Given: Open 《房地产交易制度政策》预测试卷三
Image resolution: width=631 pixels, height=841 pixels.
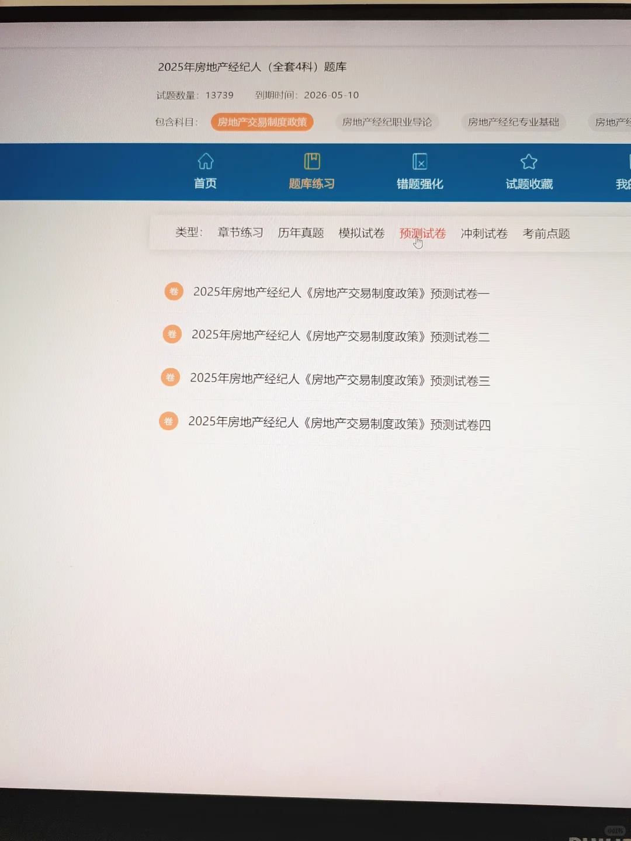Looking at the screenshot, I should click(x=340, y=380).
